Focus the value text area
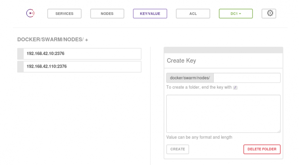 [x=223, y=114]
